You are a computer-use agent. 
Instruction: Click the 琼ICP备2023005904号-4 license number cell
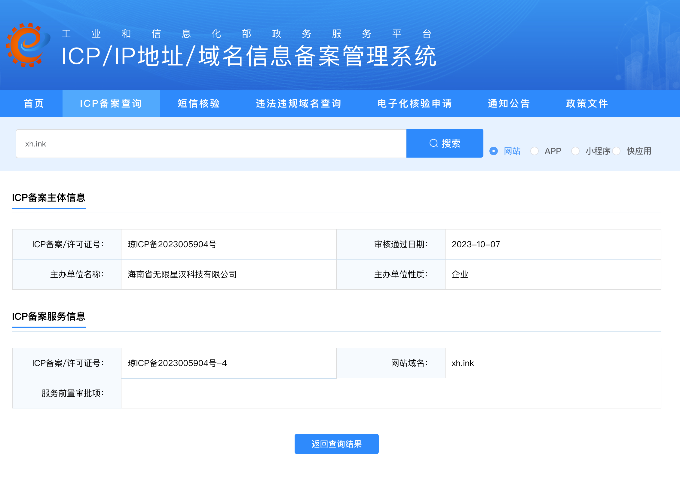click(177, 363)
